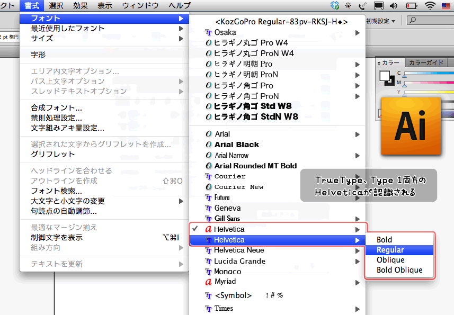Choose Bold Helvetica style
This screenshot has height=315, width=454.
tap(399, 240)
